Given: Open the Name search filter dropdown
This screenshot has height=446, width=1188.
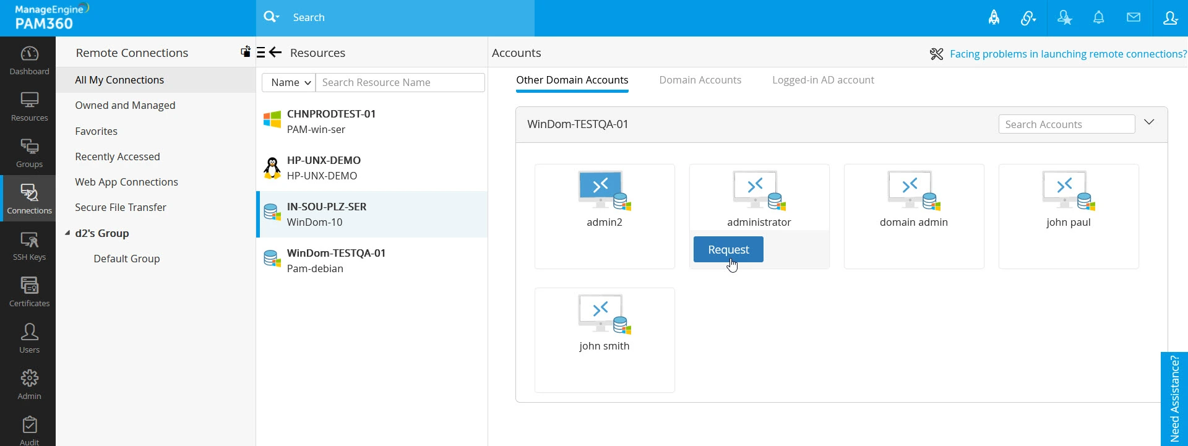Looking at the screenshot, I should 289,83.
